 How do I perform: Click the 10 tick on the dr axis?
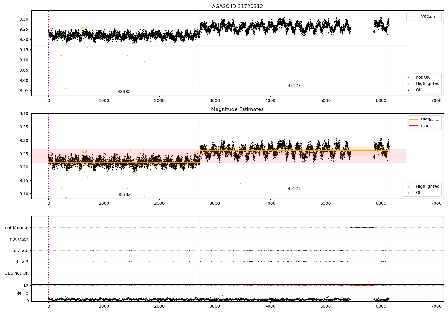(26, 286)
